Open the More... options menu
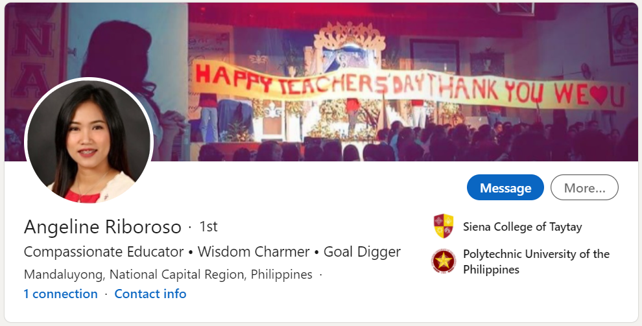 pyautogui.click(x=584, y=187)
